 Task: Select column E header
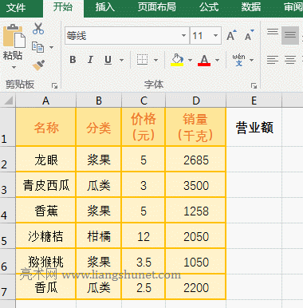(254, 101)
